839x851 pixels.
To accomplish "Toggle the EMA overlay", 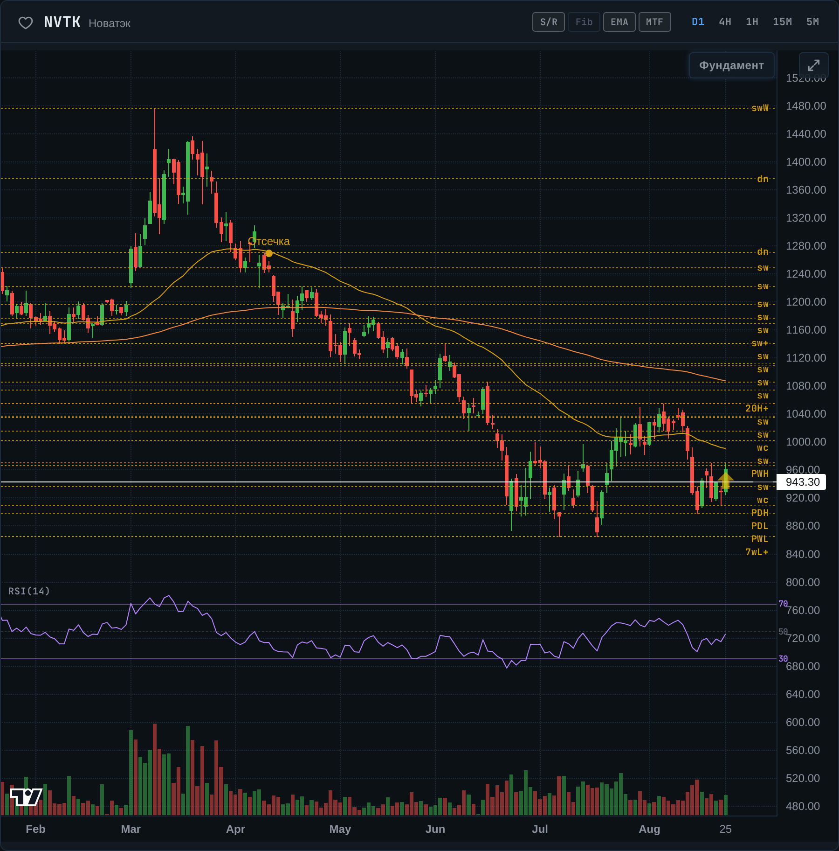I will tap(619, 22).
